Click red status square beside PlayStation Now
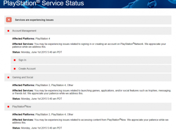 pyautogui.click(x=8, y=107)
